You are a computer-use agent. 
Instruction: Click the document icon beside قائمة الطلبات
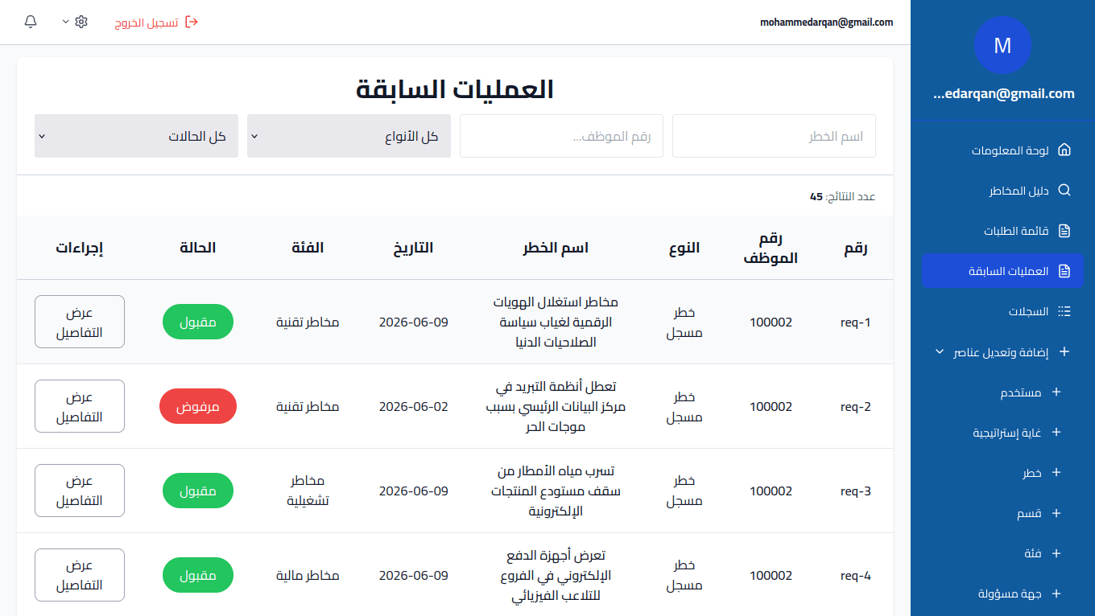[x=1064, y=231]
